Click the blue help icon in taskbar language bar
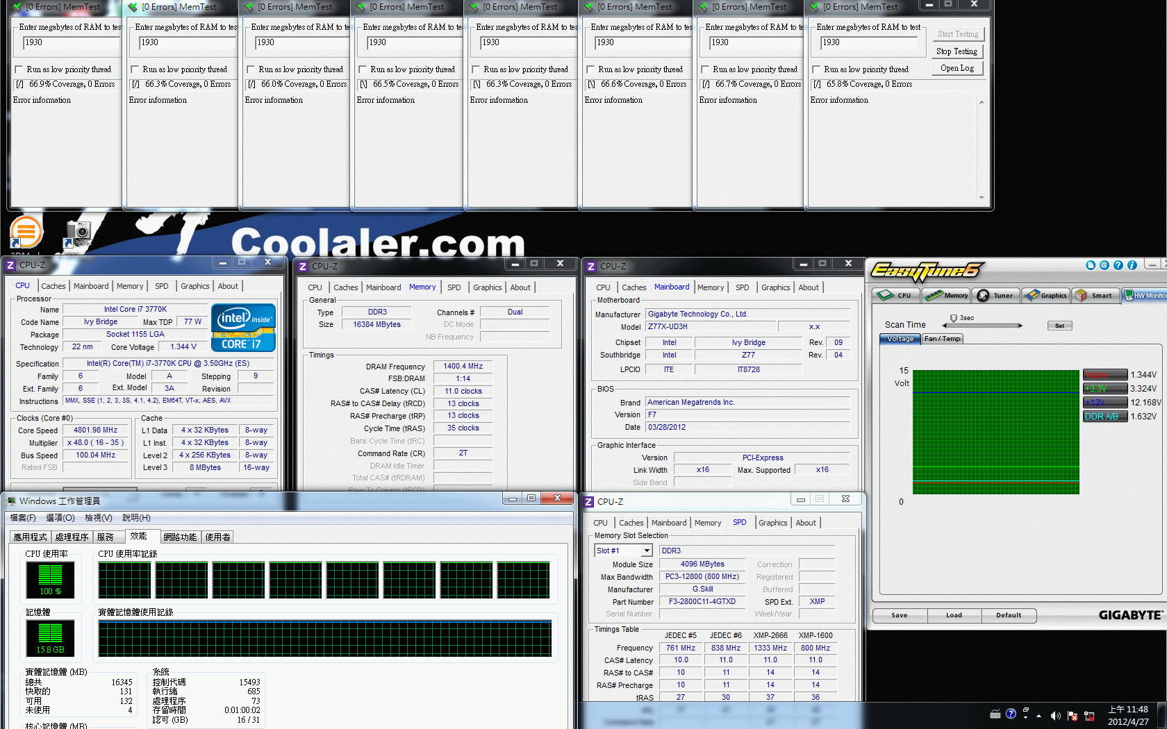Viewport: 1167px width, 729px height. pyautogui.click(x=1011, y=714)
